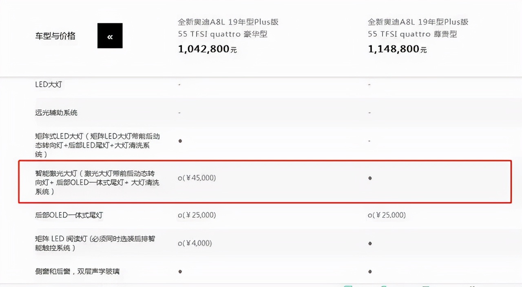Click the dot marking 矩阵LED阅读灯 standard on 尊贵型
This screenshot has width=522, height=287.
(369, 243)
